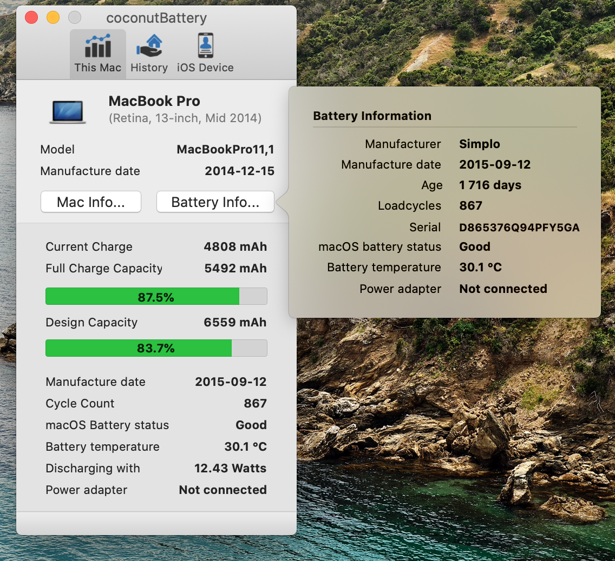Click "Not connected" below the Discharging with row
Image resolution: width=615 pixels, height=561 pixels.
tap(223, 490)
